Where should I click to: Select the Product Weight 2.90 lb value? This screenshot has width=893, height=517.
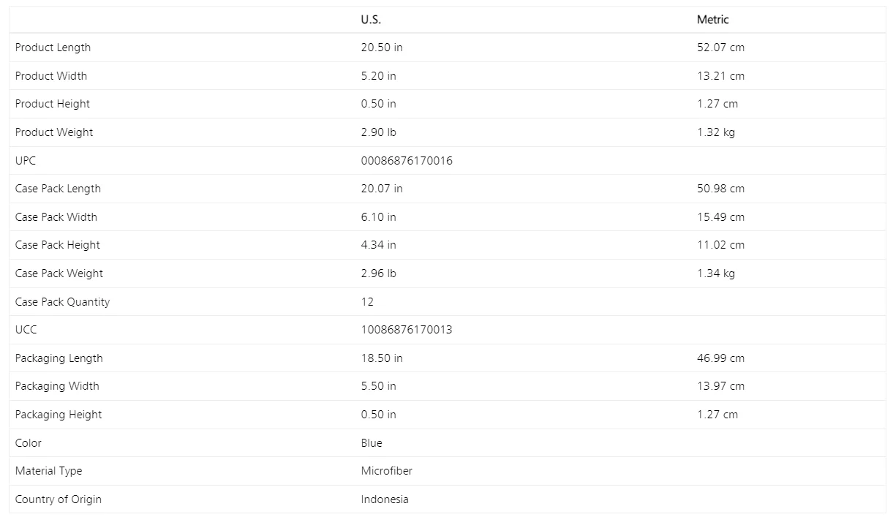pos(379,132)
